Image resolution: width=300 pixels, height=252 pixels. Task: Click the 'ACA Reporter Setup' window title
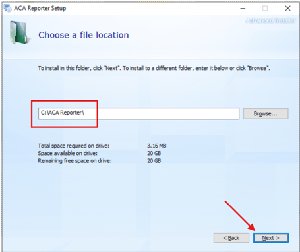pyautogui.click(x=40, y=9)
